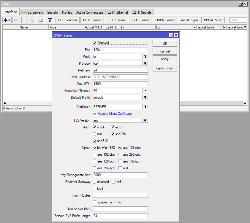Open the L2TP Ethernet tab
This screenshot has width=250, height=223.
(118, 12)
